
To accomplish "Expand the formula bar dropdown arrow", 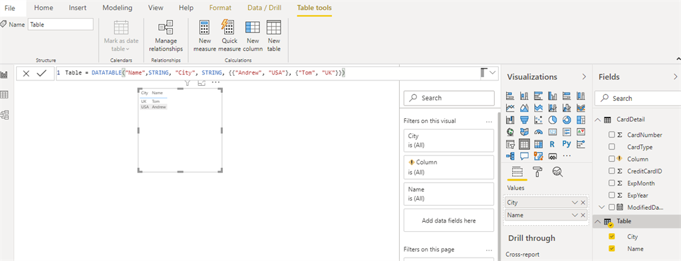I will pos(493,73).
